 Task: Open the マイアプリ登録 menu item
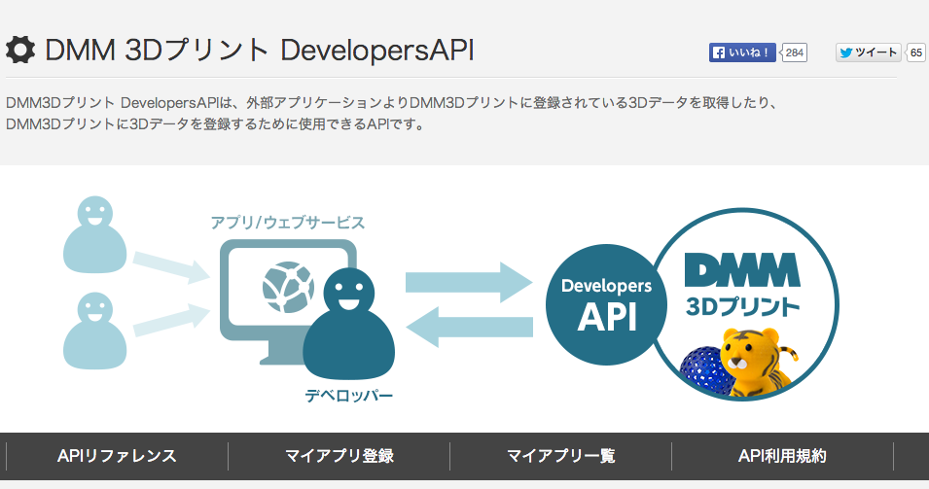click(x=339, y=456)
